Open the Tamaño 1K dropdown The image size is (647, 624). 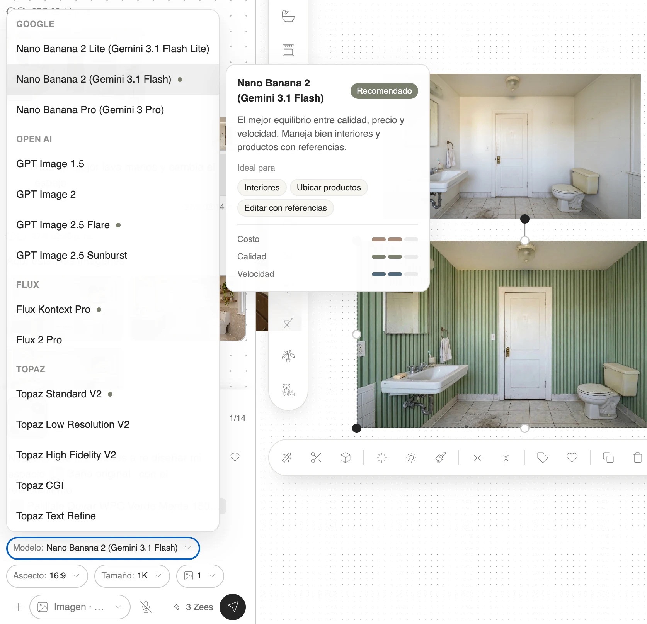pos(132,576)
